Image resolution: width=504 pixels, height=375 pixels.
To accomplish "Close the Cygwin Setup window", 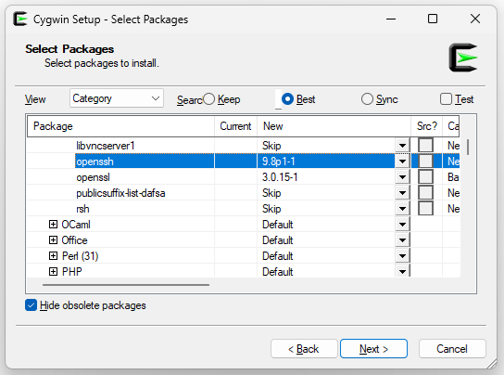I will 475,19.
